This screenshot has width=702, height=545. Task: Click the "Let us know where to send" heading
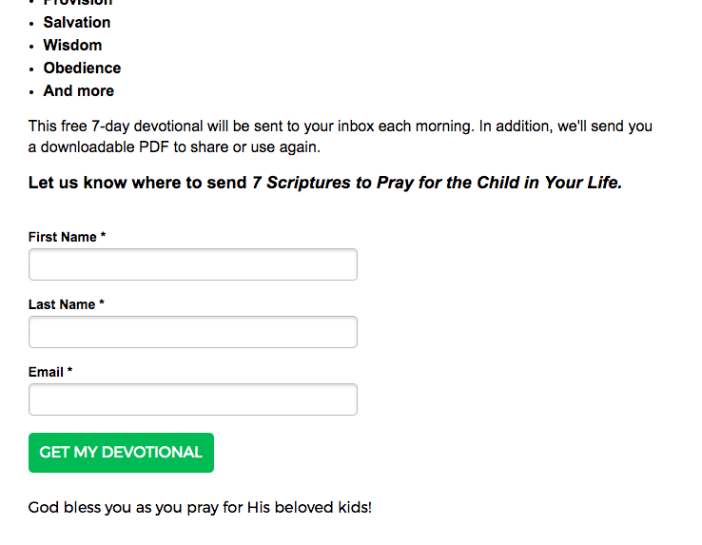coord(139,183)
